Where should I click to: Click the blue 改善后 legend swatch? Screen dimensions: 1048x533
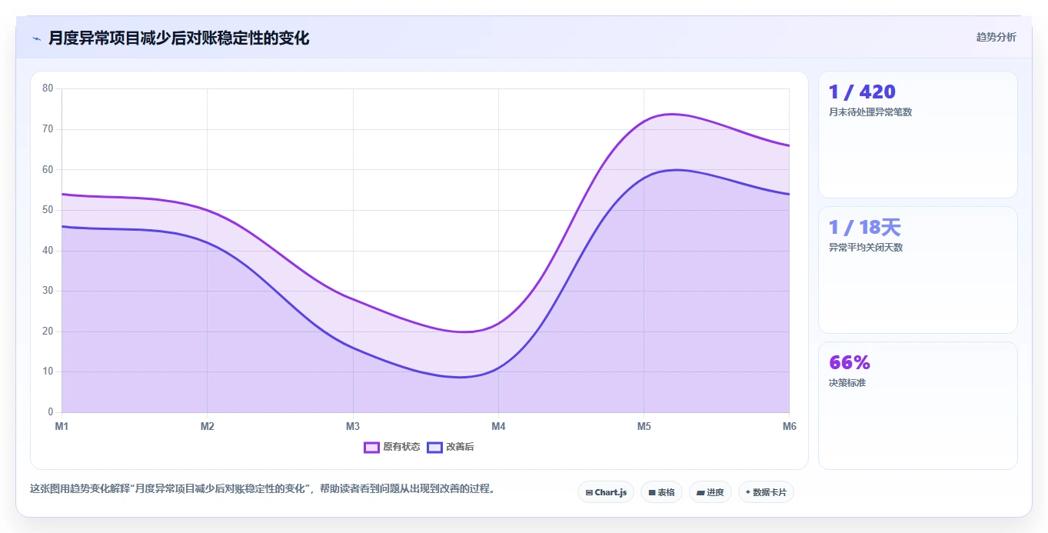(435, 447)
